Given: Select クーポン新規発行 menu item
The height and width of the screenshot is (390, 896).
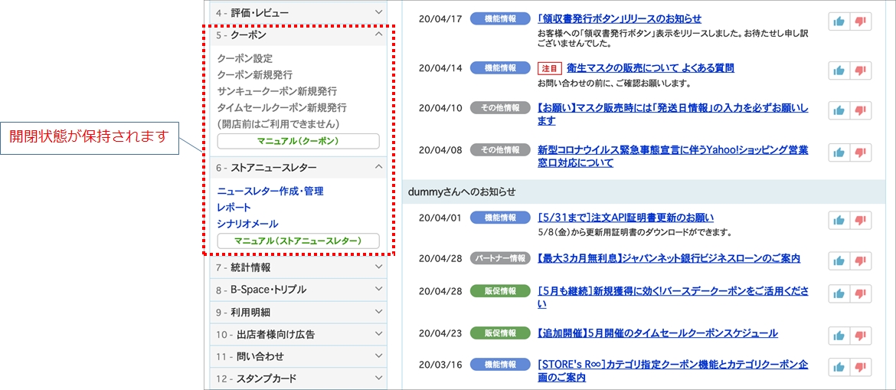Looking at the screenshot, I should (255, 75).
